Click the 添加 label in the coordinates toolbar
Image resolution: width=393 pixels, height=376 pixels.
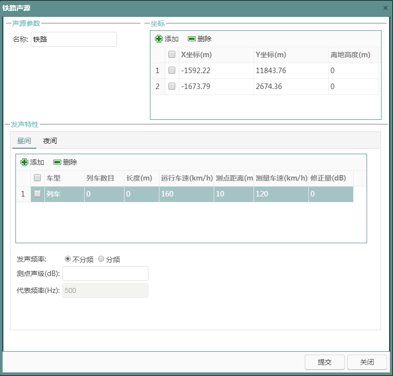tap(171, 39)
